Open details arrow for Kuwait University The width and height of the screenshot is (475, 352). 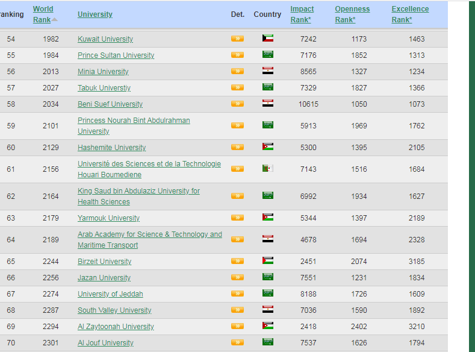[237, 39]
